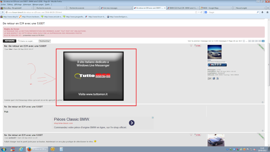Close the 'Mon eBay : Récapitulatif' tab

point(32,8)
